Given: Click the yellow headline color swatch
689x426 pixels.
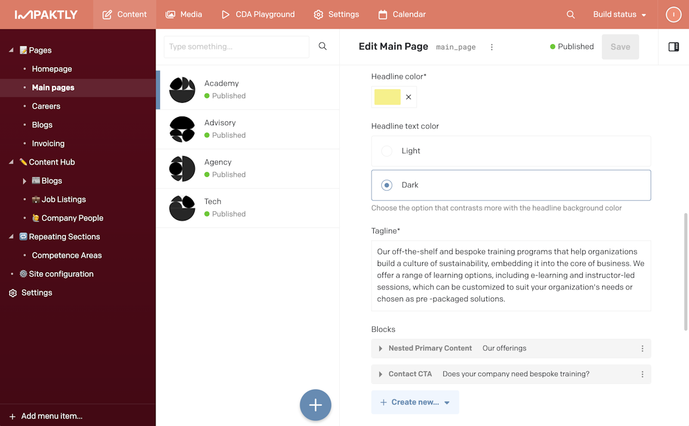Looking at the screenshot, I should [x=387, y=97].
